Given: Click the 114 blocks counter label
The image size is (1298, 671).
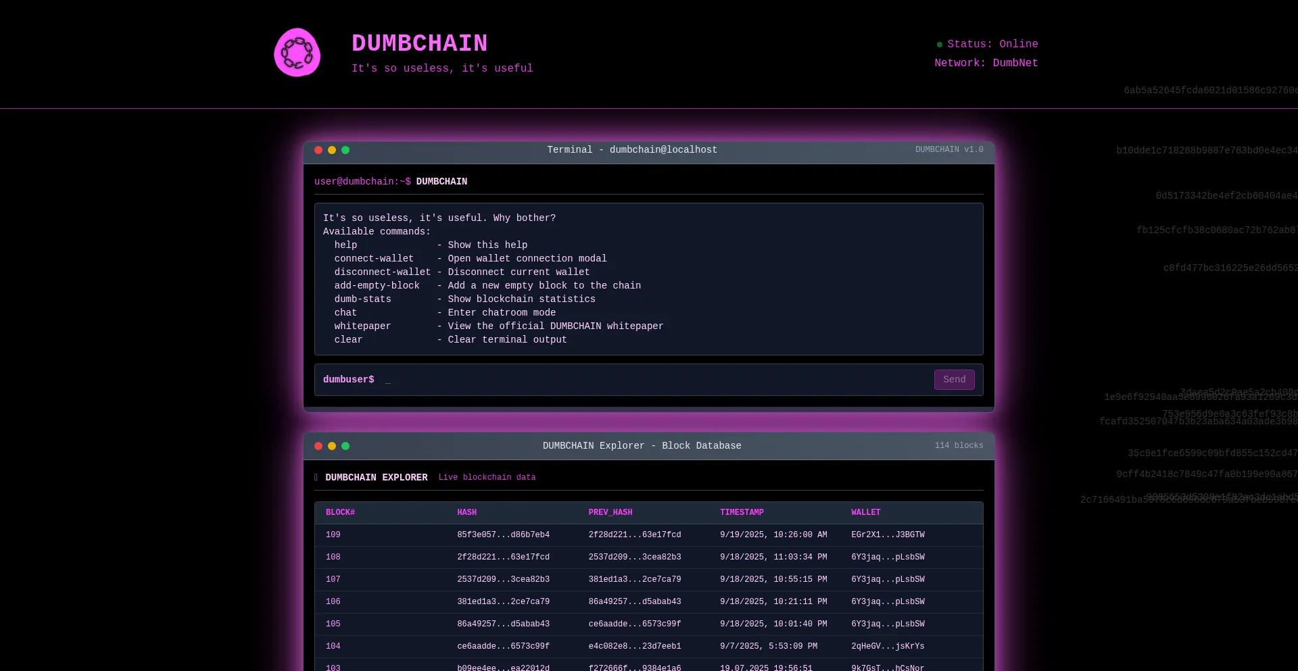Looking at the screenshot, I should click(x=959, y=445).
